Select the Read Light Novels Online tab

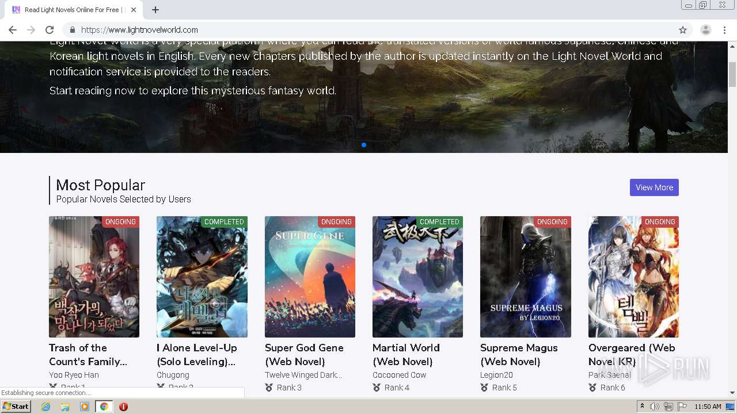tap(75, 10)
